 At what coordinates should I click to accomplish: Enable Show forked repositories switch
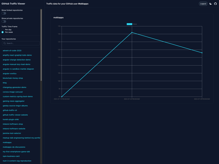coord(4,13)
